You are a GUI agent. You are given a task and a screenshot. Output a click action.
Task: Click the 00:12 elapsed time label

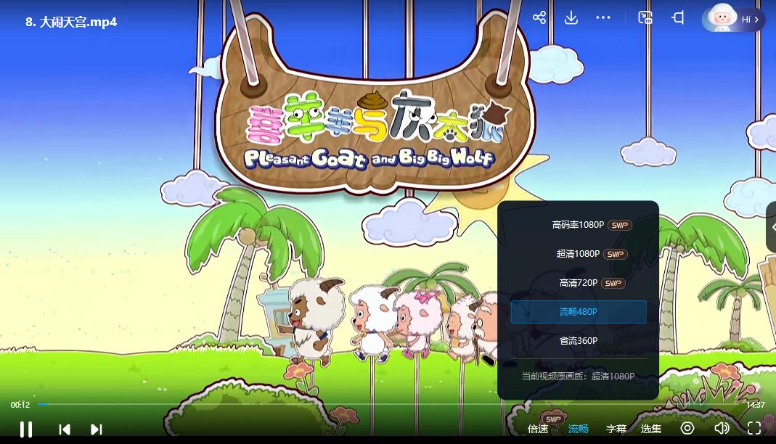pyautogui.click(x=20, y=405)
